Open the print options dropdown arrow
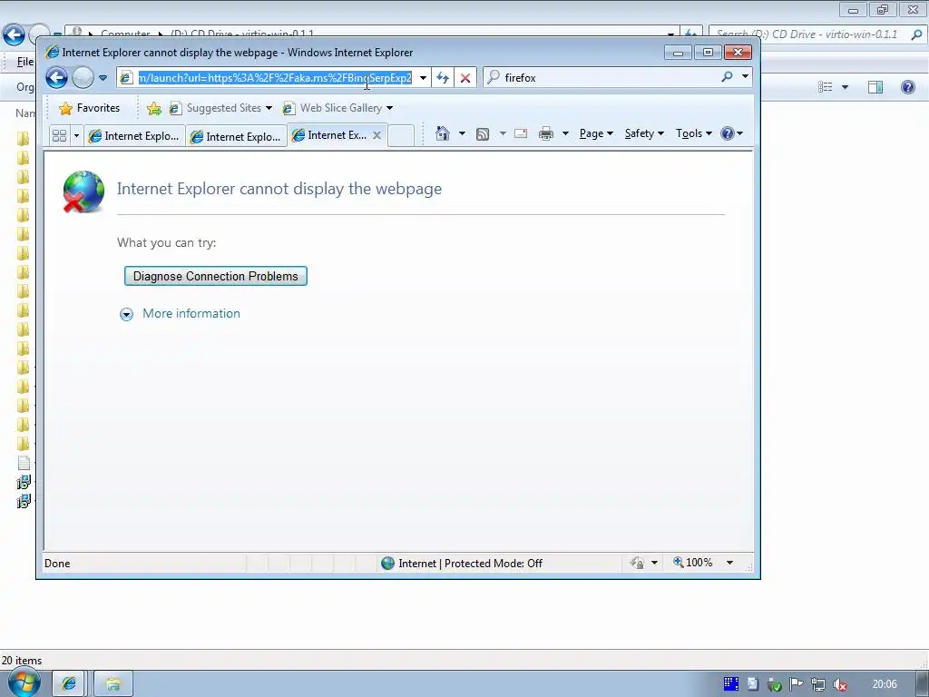Screen dimensions: 929x697 (565, 133)
